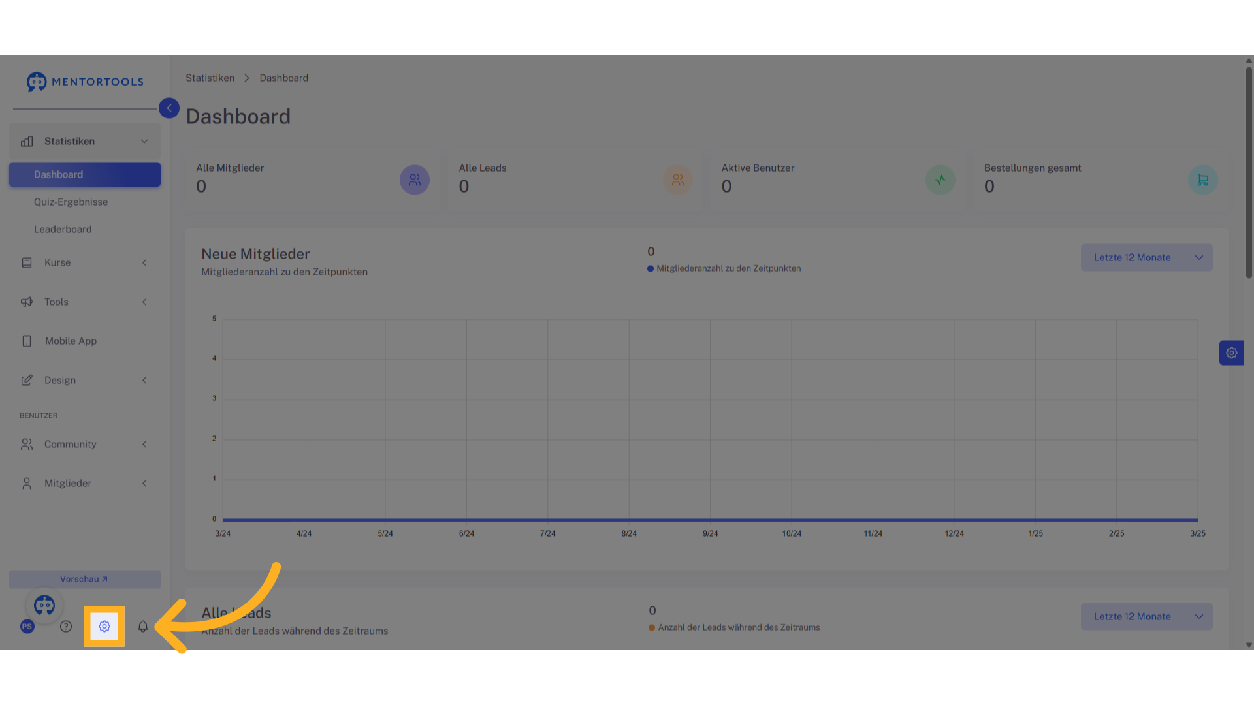Open the Mentortools chat bot bubble
The height and width of the screenshot is (705, 1254).
[44, 605]
